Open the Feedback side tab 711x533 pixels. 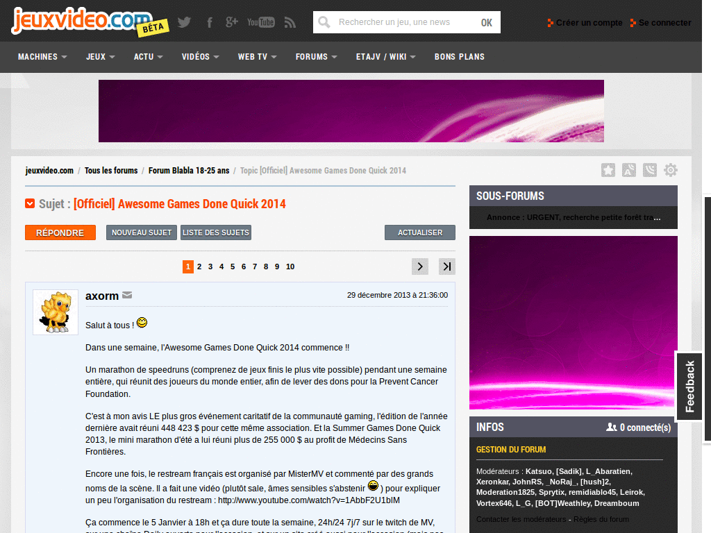(689, 386)
